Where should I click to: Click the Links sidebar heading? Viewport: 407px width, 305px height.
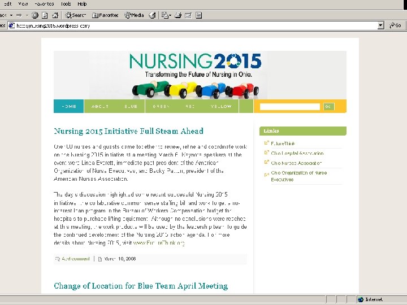(303, 131)
